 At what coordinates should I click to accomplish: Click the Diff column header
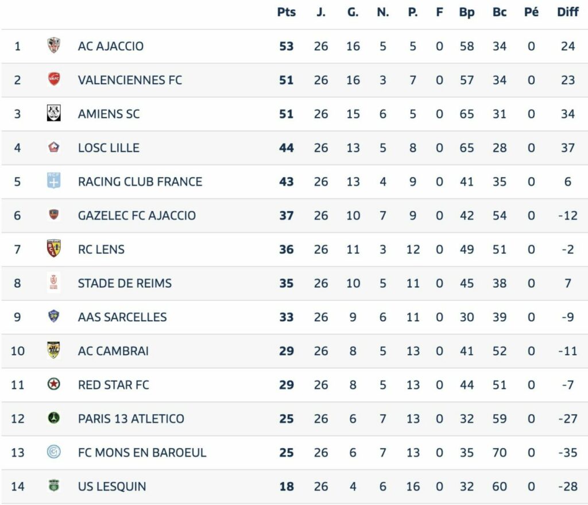[x=567, y=12]
